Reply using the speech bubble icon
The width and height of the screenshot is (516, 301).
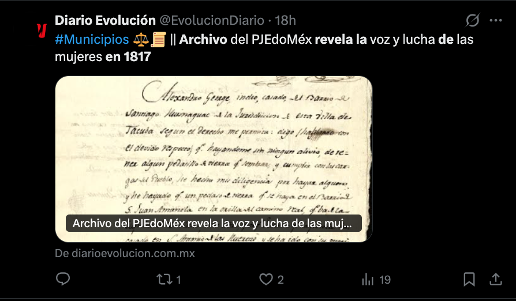click(x=62, y=279)
